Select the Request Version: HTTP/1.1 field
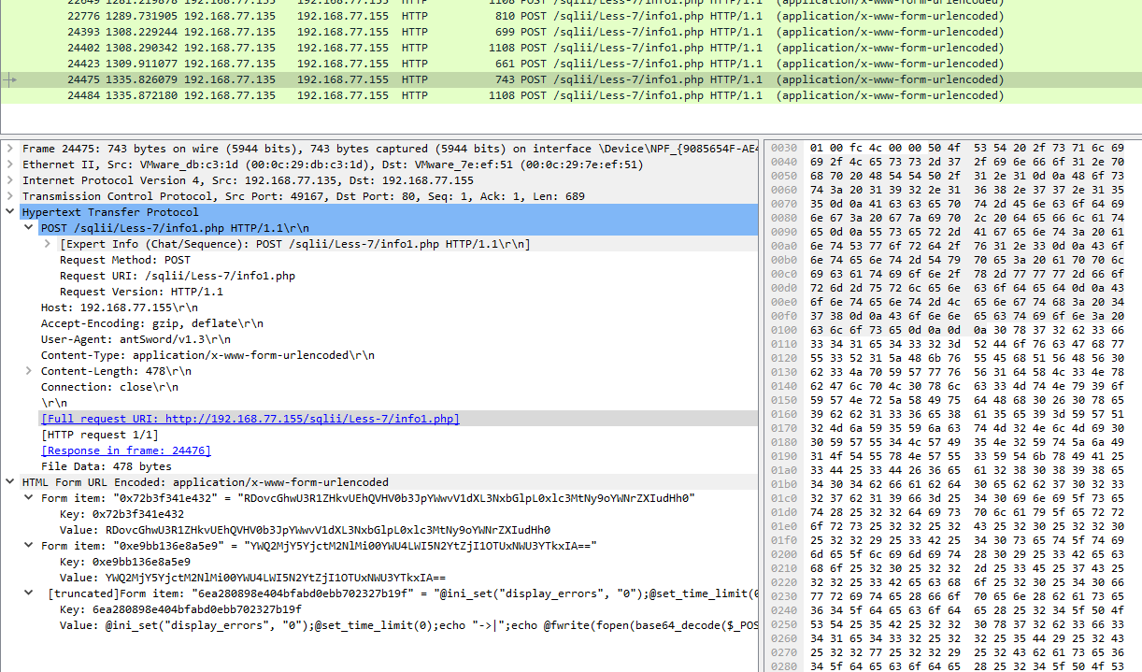 pos(141,292)
